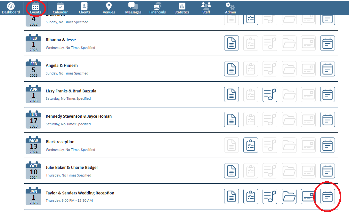Open the Dashboard from the top navigation
Image resolution: width=349 pixels, height=220 pixels.
11,8
